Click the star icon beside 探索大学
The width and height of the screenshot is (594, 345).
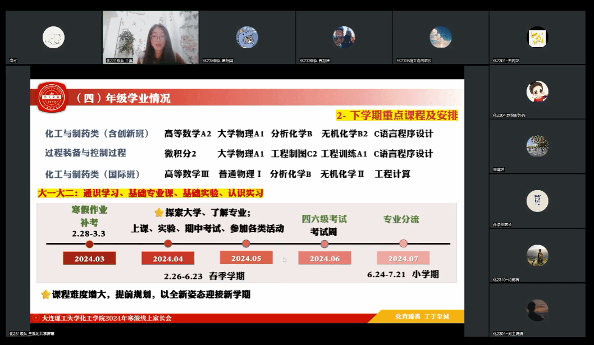pyautogui.click(x=159, y=213)
